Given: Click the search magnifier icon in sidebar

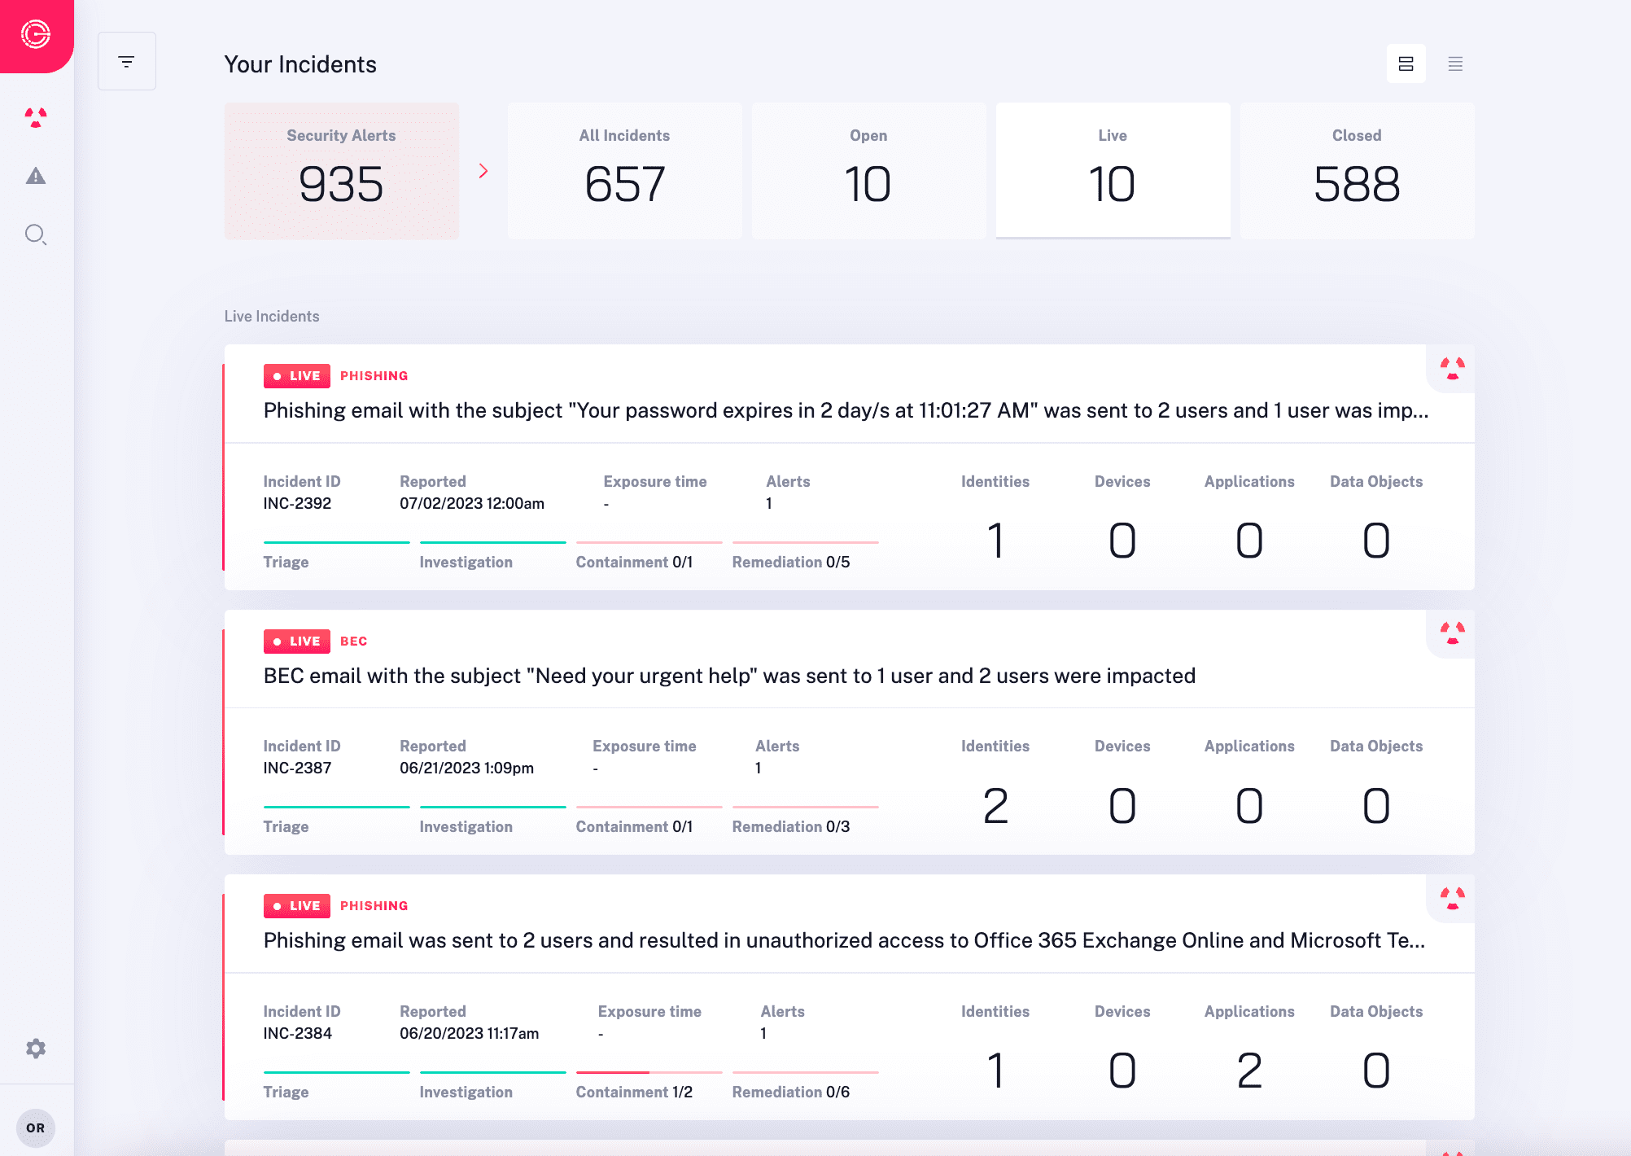Looking at the screenshot, I should 37,234.
